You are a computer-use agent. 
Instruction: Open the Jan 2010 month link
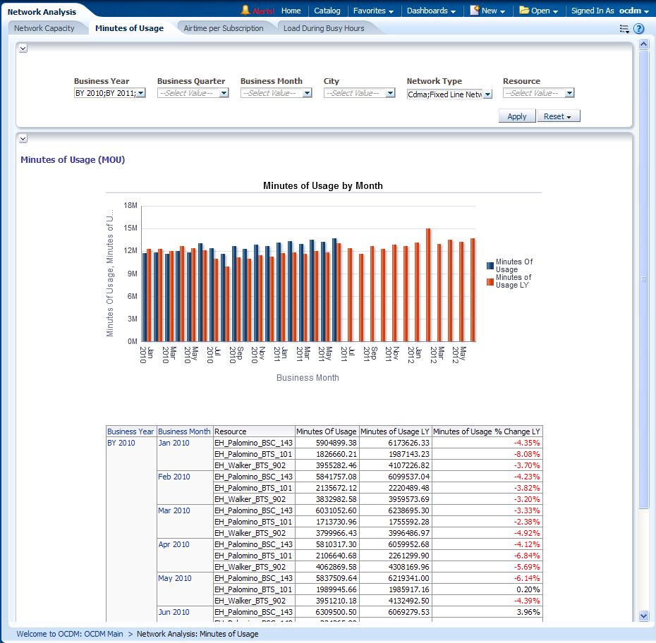pyautogui.click(x=174, y=443)
